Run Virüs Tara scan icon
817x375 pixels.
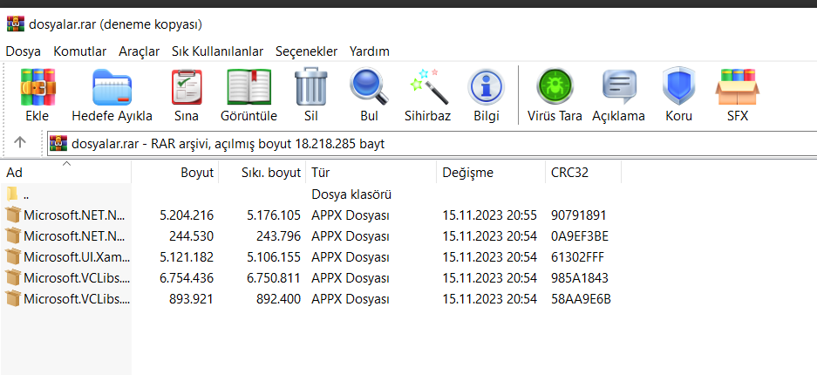[555, 88]
